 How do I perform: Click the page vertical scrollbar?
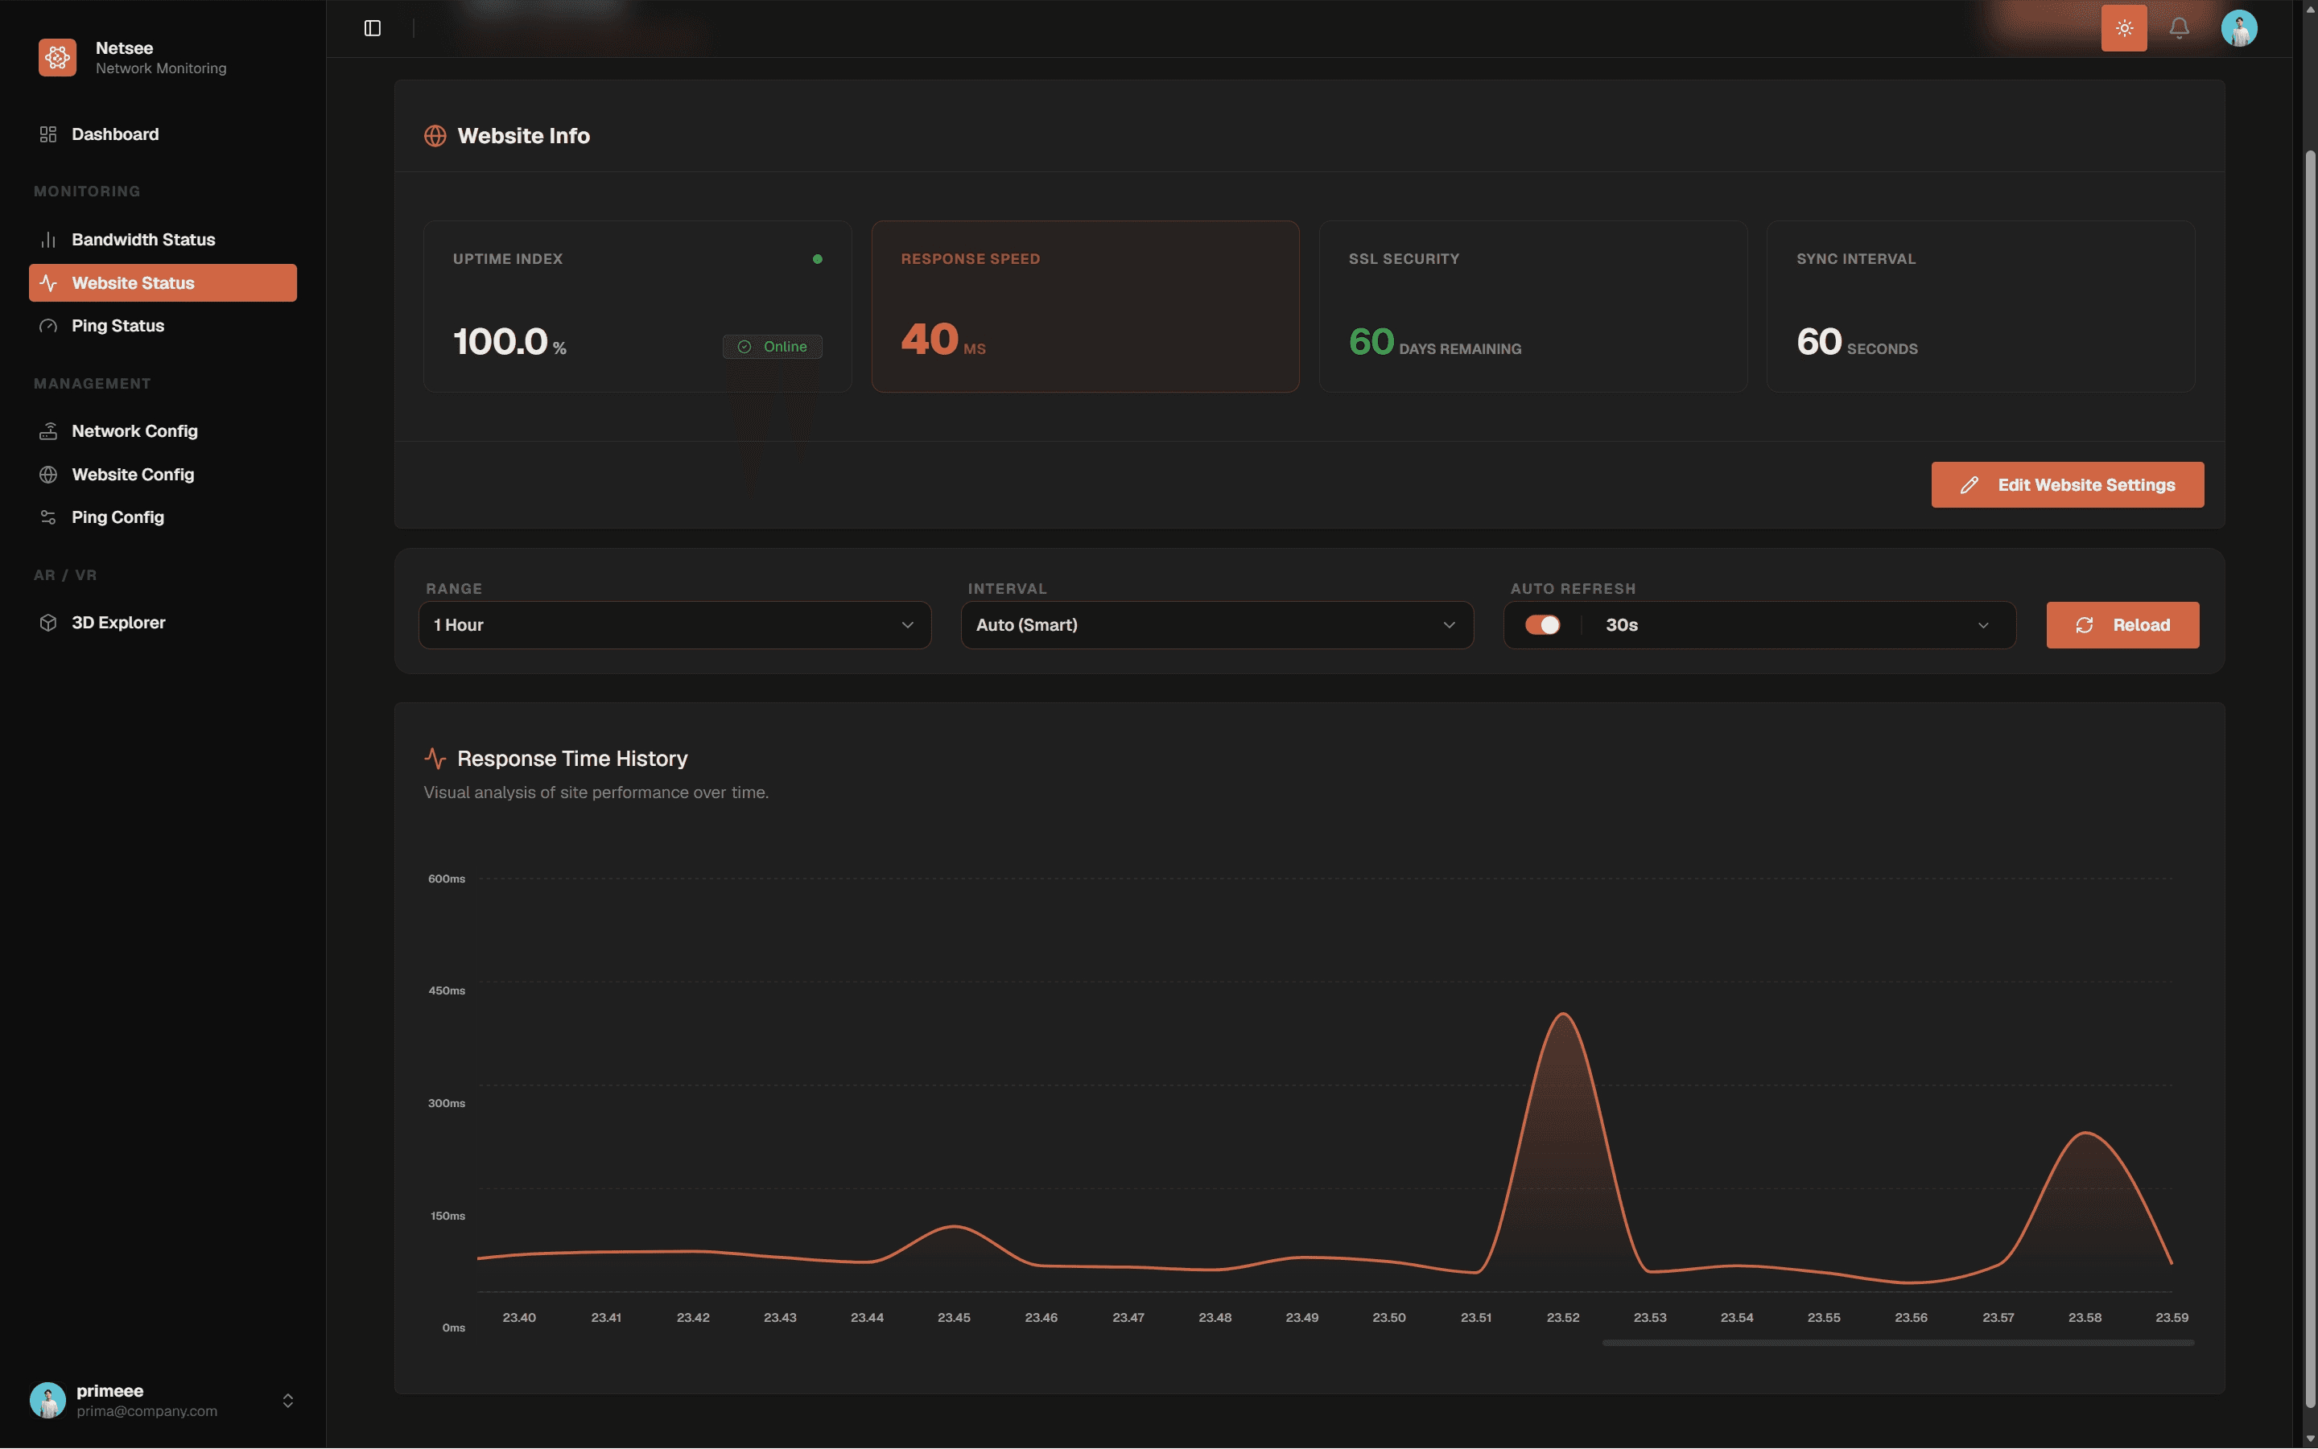(2309, 776)
